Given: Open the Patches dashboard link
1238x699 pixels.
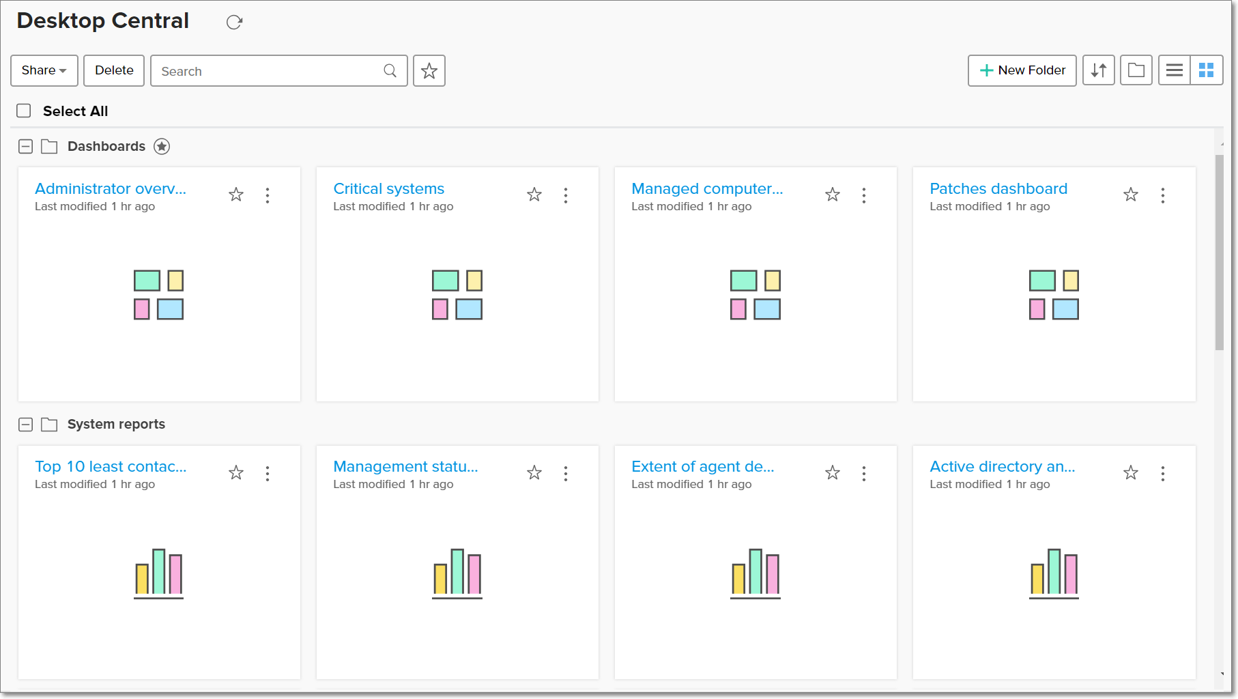Looking at the screenshot, I should pyautogui.click(x=998, y=189).
